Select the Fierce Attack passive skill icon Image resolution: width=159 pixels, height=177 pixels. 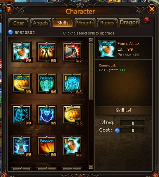(21, 52)
